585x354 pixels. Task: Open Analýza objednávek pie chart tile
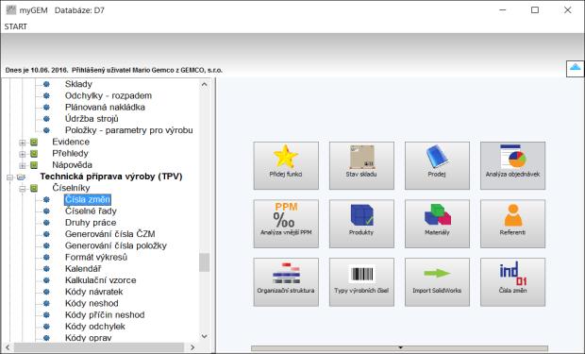(x=512, y=165)
